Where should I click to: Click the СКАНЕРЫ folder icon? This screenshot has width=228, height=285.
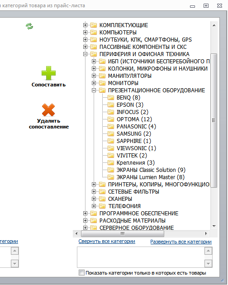(102, 199)
